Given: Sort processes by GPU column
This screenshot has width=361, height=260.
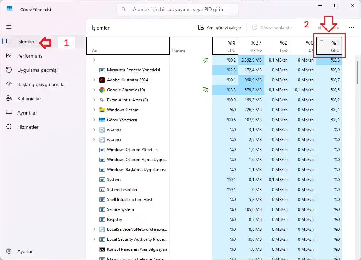Looking at the screenshot, I should pos(329,46).
